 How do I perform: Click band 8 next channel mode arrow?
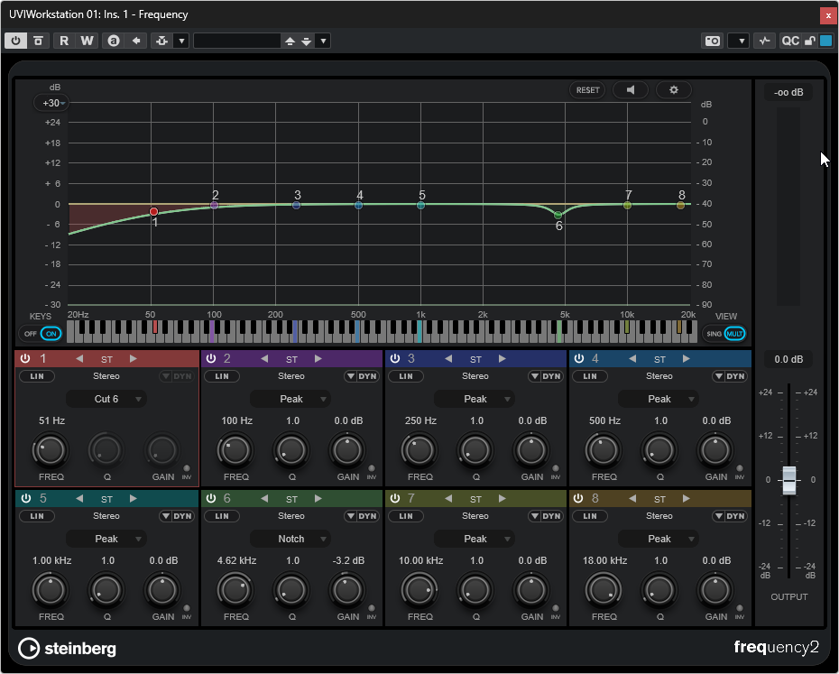coord(687,498)
